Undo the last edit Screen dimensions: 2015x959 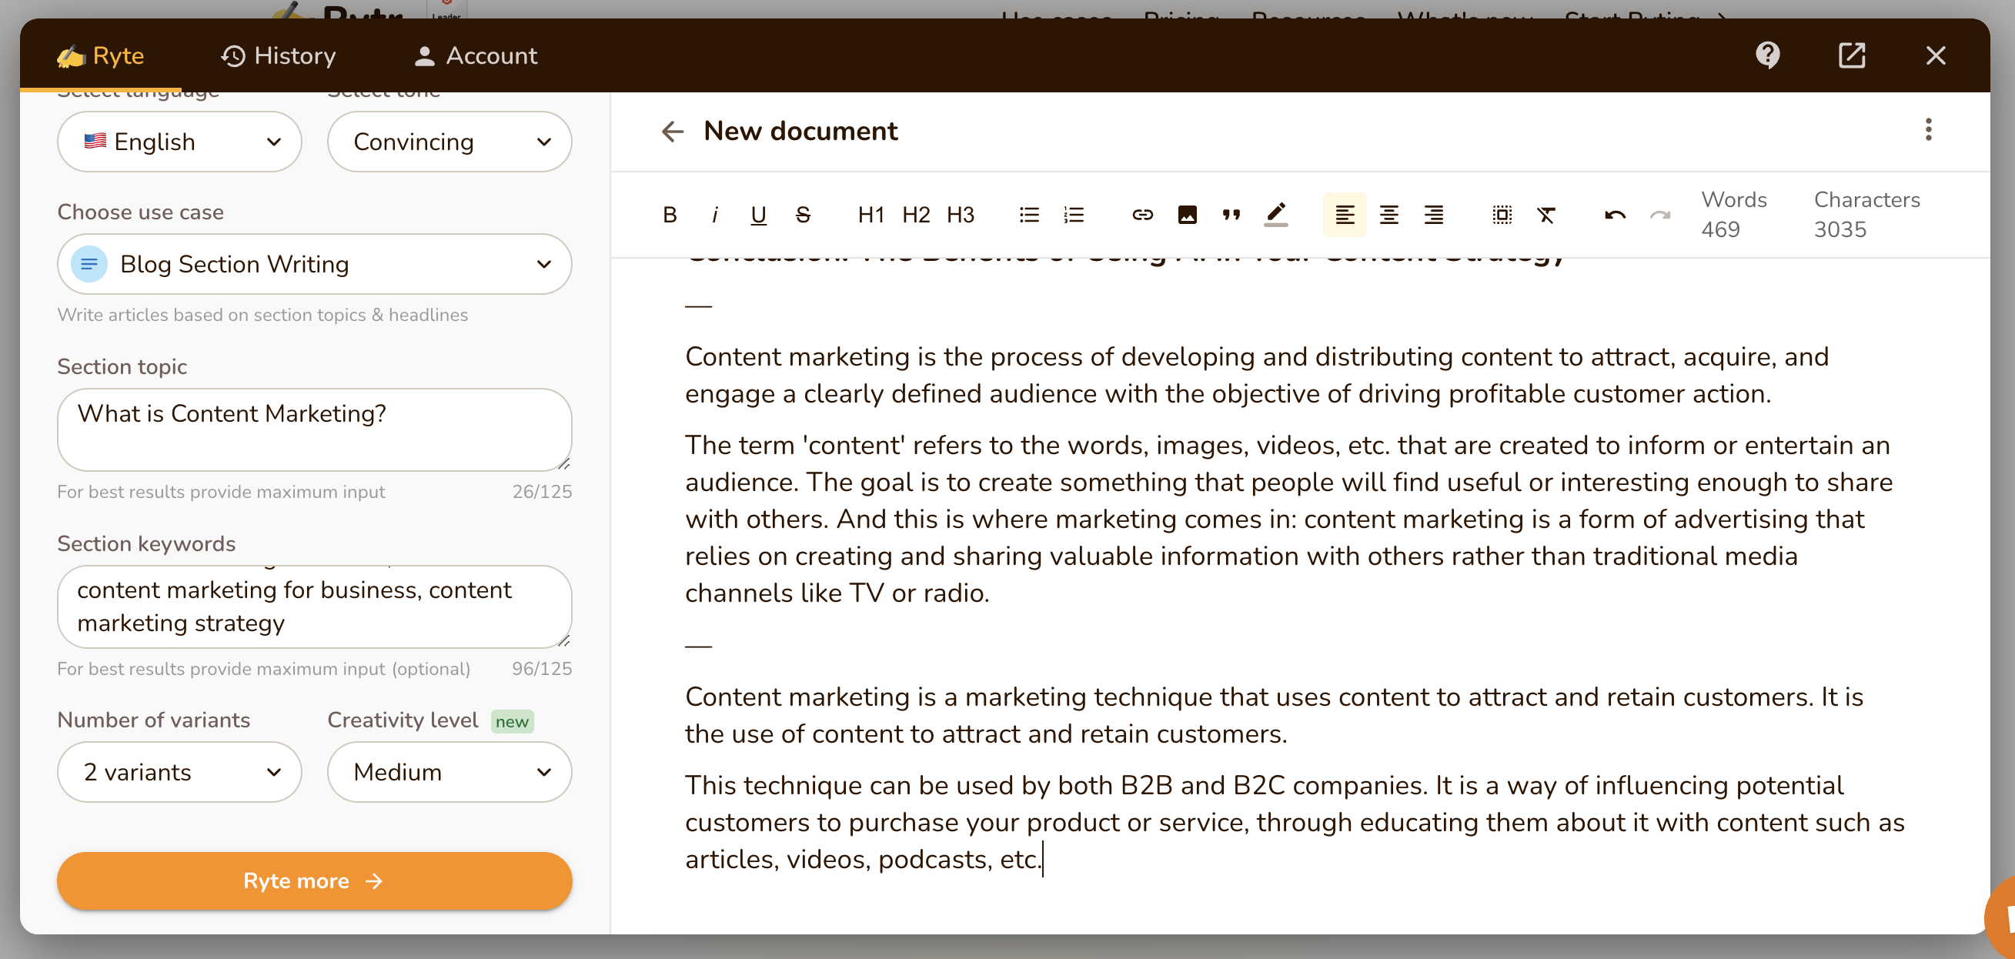point(1615,214)
